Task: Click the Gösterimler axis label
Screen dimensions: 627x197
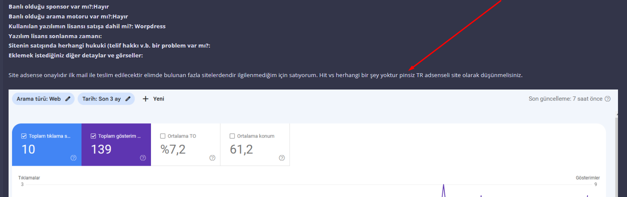Action: click(588, 178)
